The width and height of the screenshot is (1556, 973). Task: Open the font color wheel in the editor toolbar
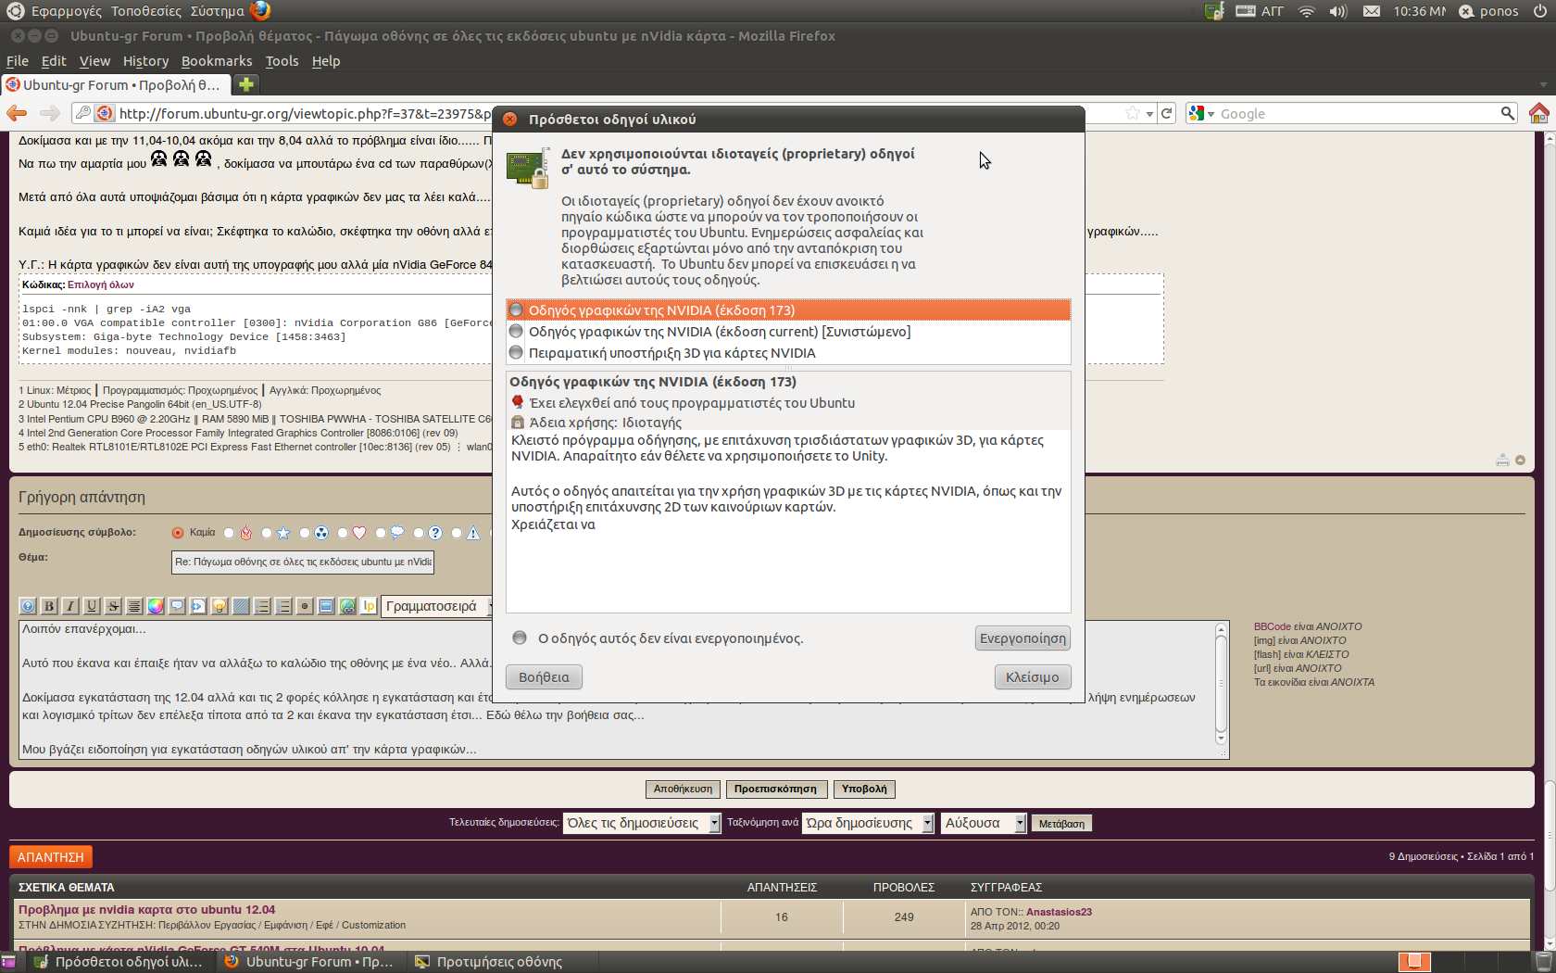tap(156, 606)
